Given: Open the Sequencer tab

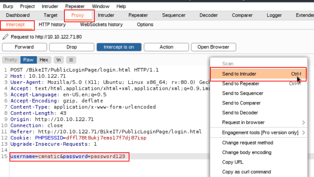Looking at the screenshot, I should pos(174,15).
